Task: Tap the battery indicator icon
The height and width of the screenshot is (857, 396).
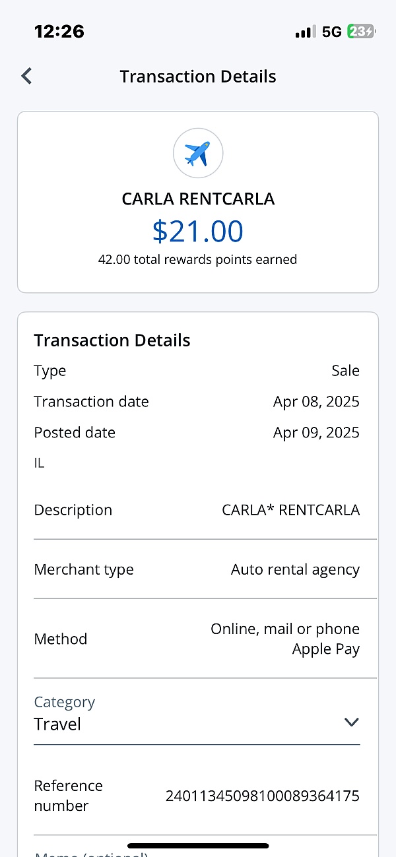Action: click(x=362, y=32)
